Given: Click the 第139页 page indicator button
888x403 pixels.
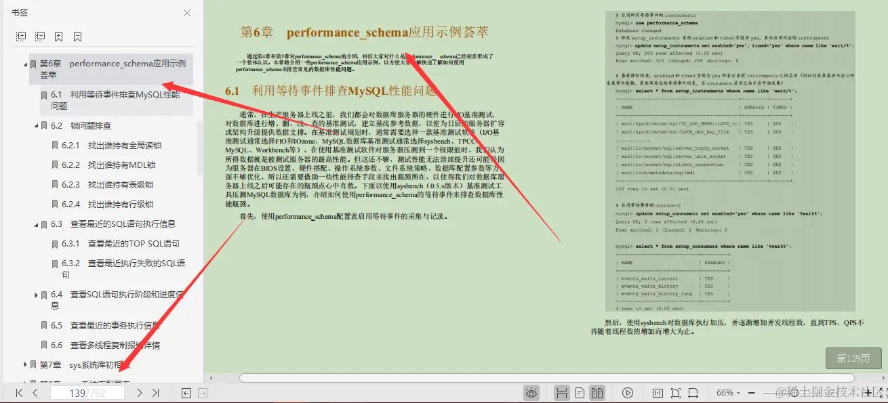Looking at the screenshot, I should [x=853, y=358].
